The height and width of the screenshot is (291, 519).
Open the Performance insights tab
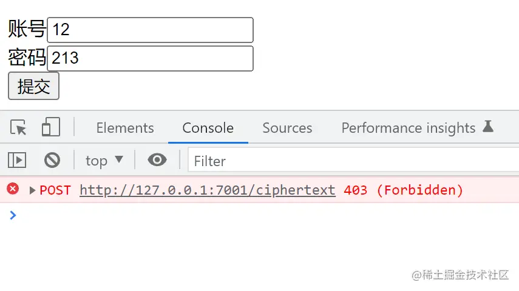(408, 128)
